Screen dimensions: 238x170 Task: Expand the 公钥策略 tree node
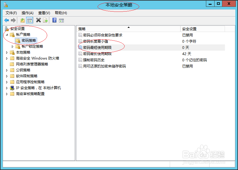pyautogui.click(x=7, y=70)
